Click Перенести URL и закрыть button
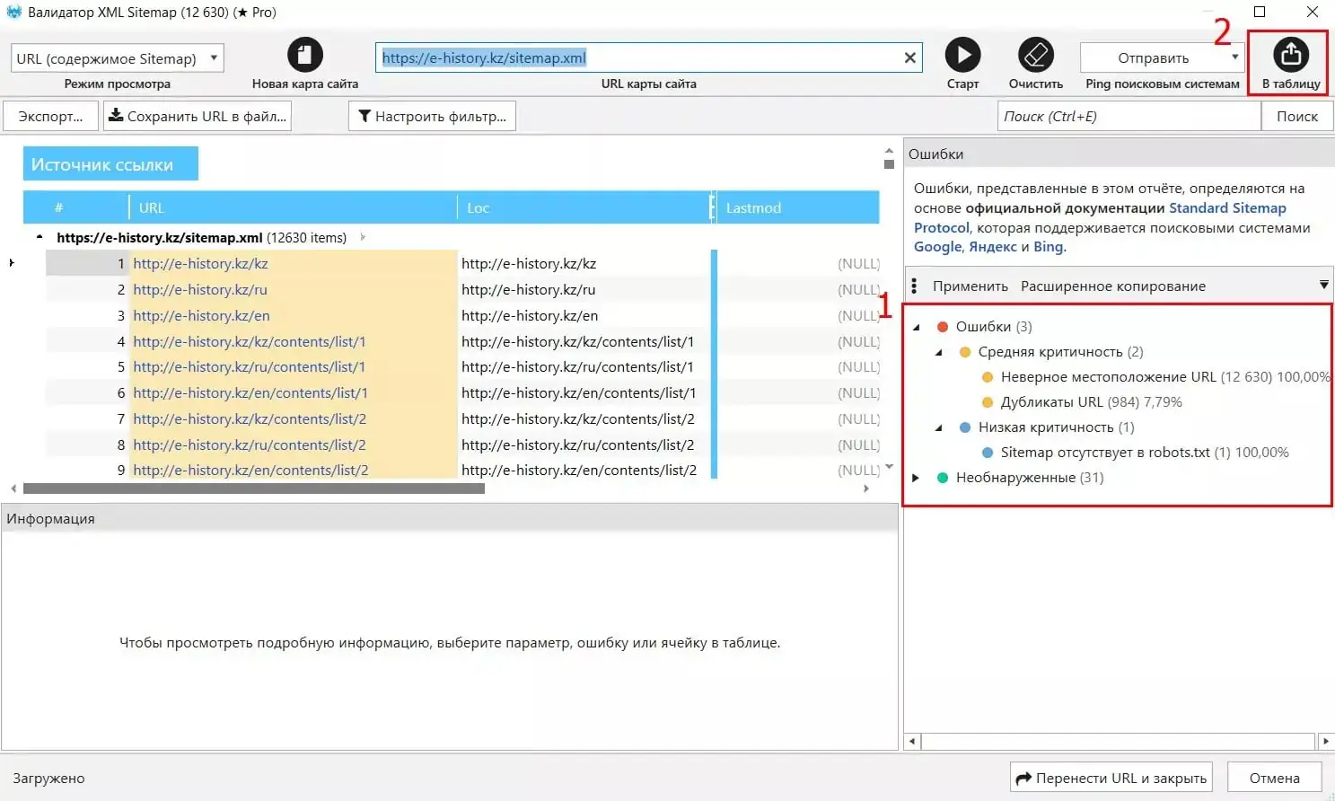The image size is (1335, 801). 1111,778
